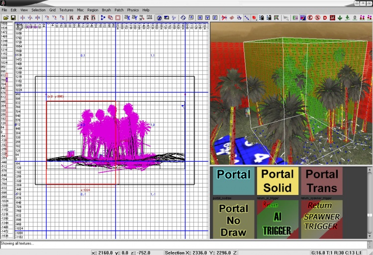
Task: Rotate the selection around the Y axis
Action: 55,18
